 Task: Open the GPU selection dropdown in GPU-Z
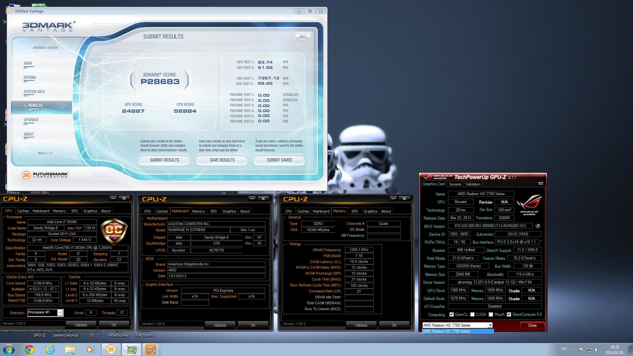[490, 325]
